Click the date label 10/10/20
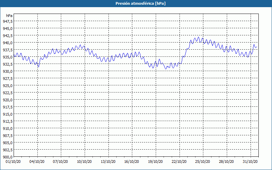The image size is (272, 170). pyautogui.click(x=84, y=162)
